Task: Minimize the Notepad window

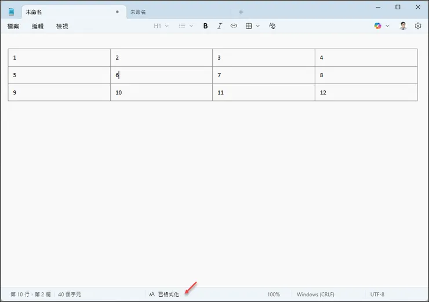Action: click(x=378, y=7)
